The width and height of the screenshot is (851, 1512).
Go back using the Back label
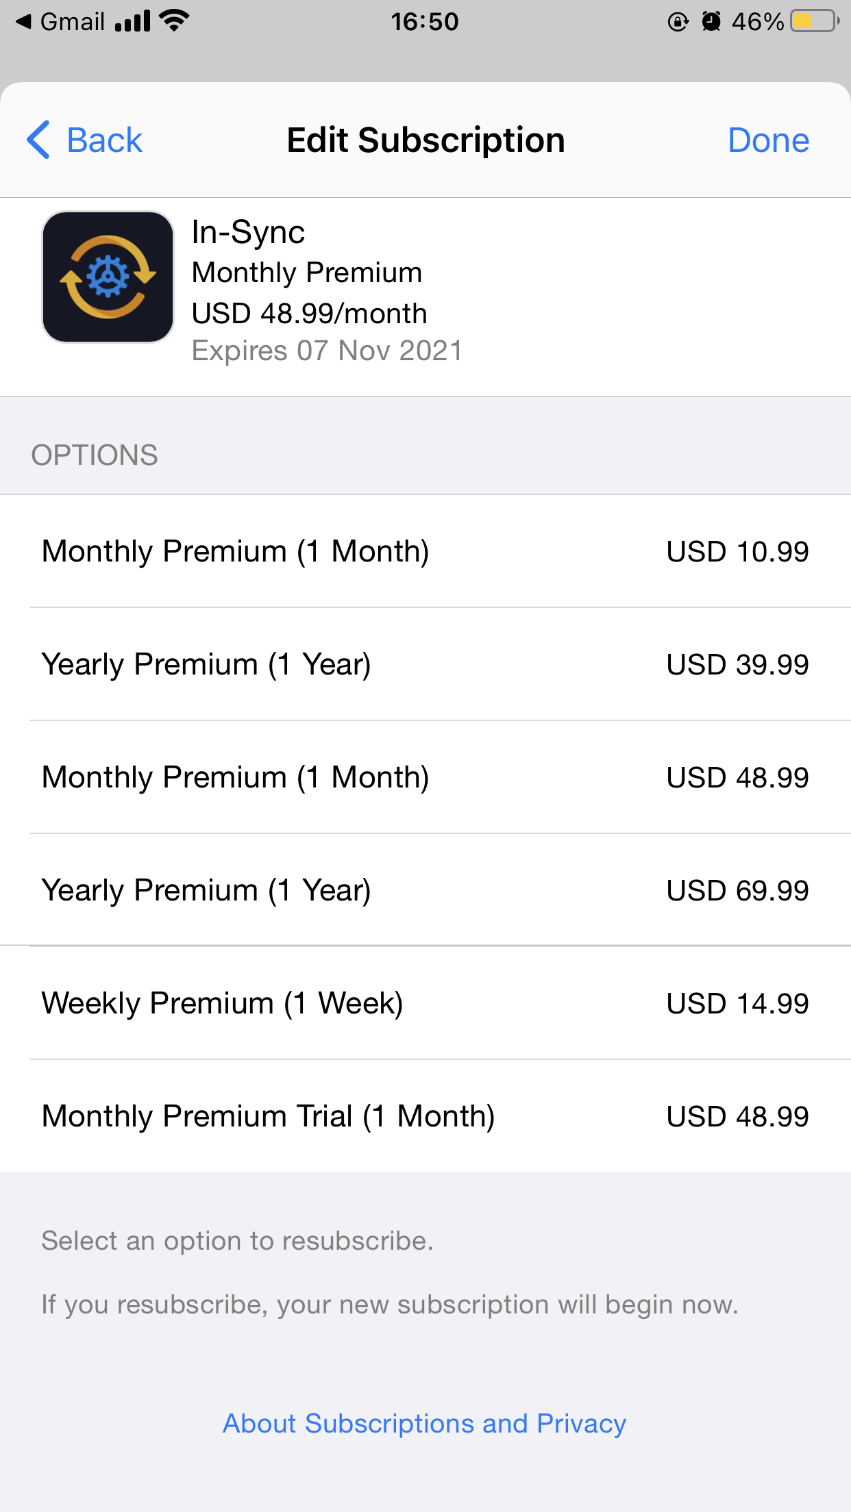tap(104, 140)
